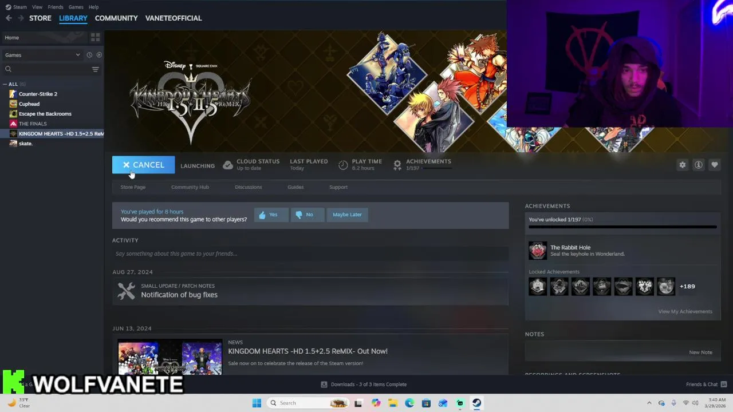Click the Play Time clock icon
Screen dimensions: 733x412
tap(343, 165)
